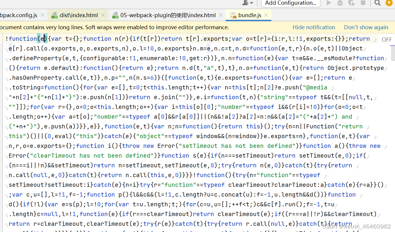The height and width of the screenshot is (232, 395).
Task: Click the Run play icon
Action: 329,3
